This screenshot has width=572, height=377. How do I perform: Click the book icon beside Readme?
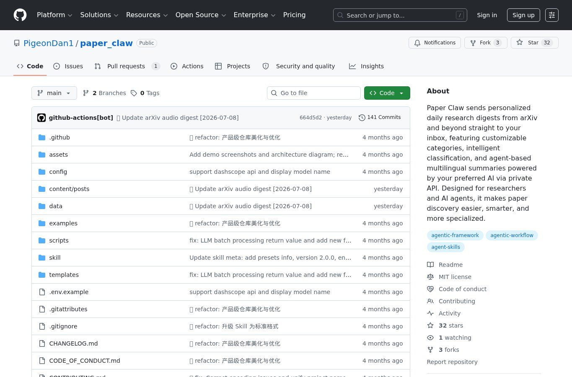pos(430,265)
